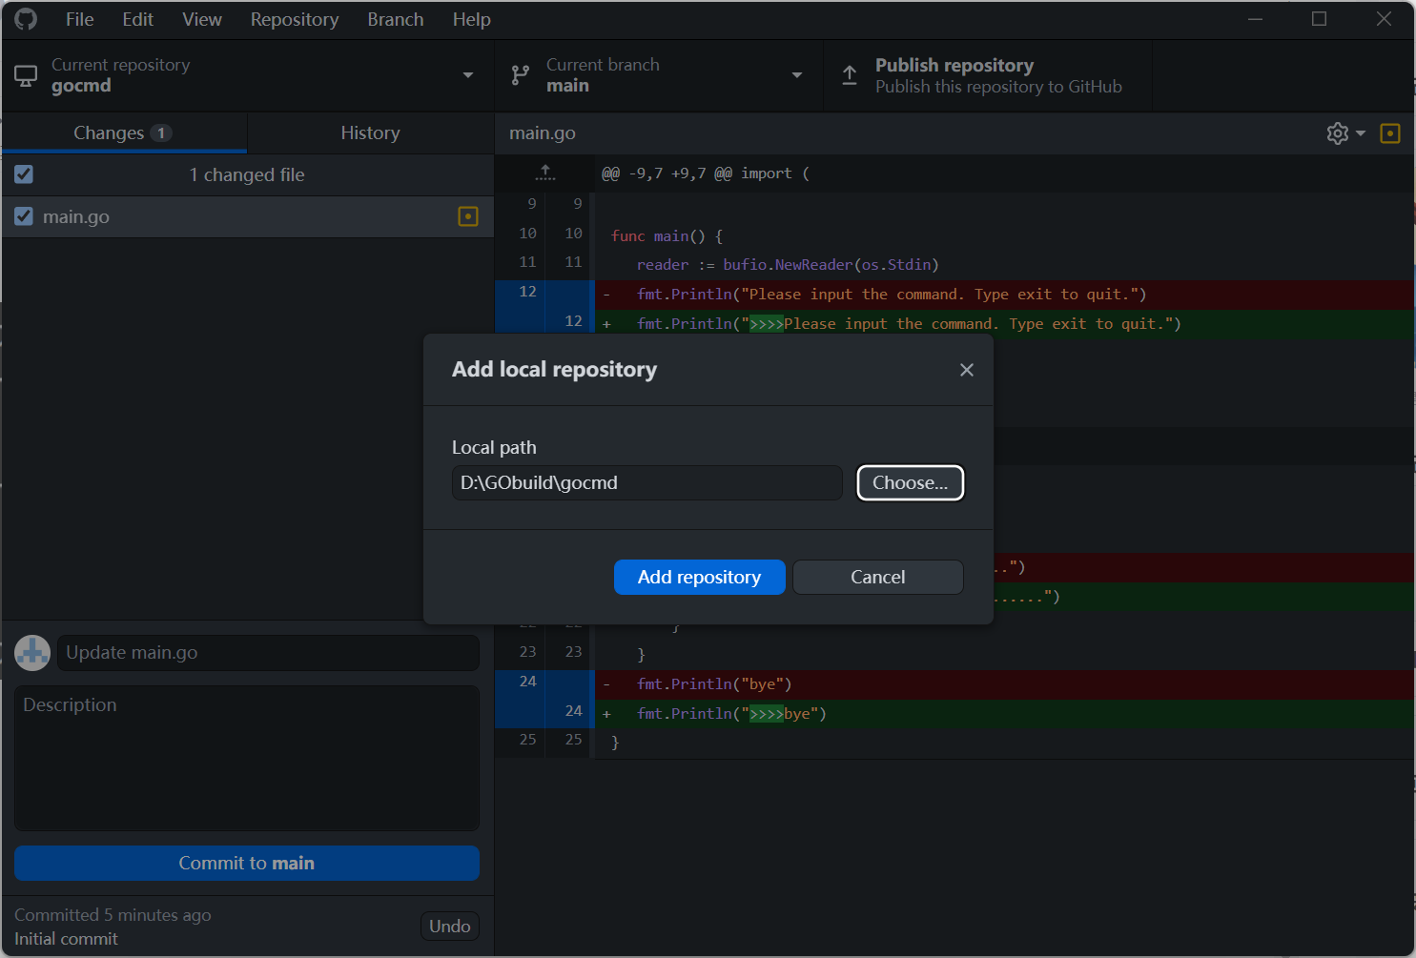Open the gear settings icon above the diff
1416x958 pixels.
(1337, 133)
